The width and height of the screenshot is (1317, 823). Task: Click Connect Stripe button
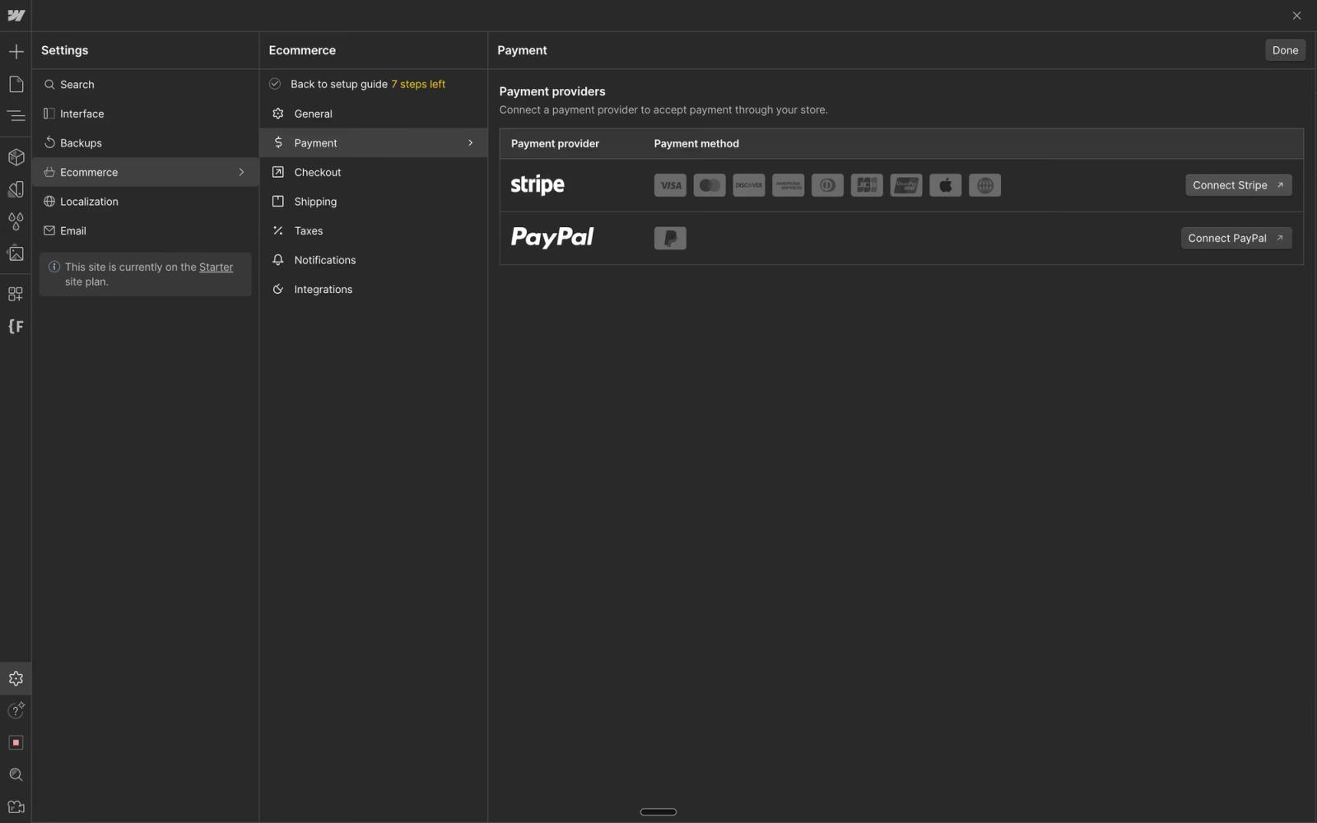[1238, 185]
